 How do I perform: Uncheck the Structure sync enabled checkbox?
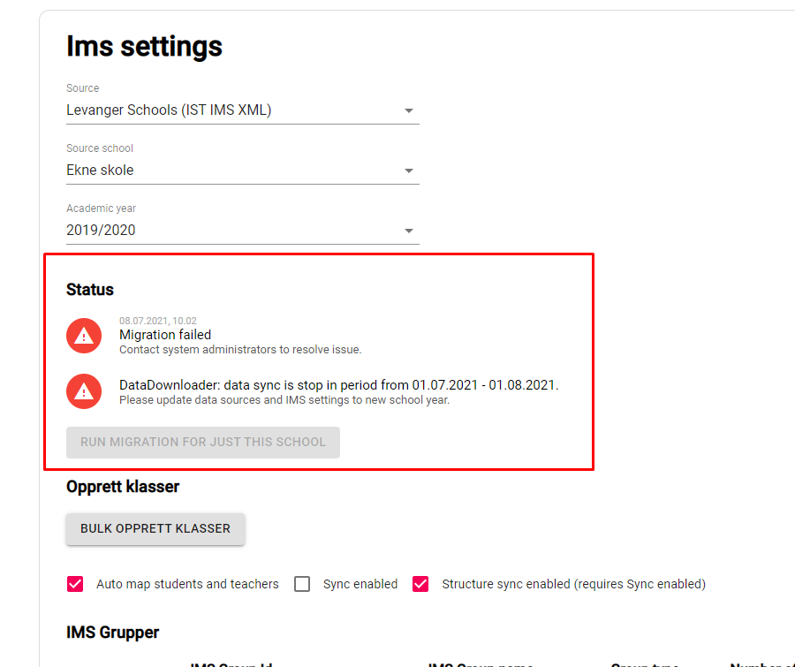coord(420,584)
